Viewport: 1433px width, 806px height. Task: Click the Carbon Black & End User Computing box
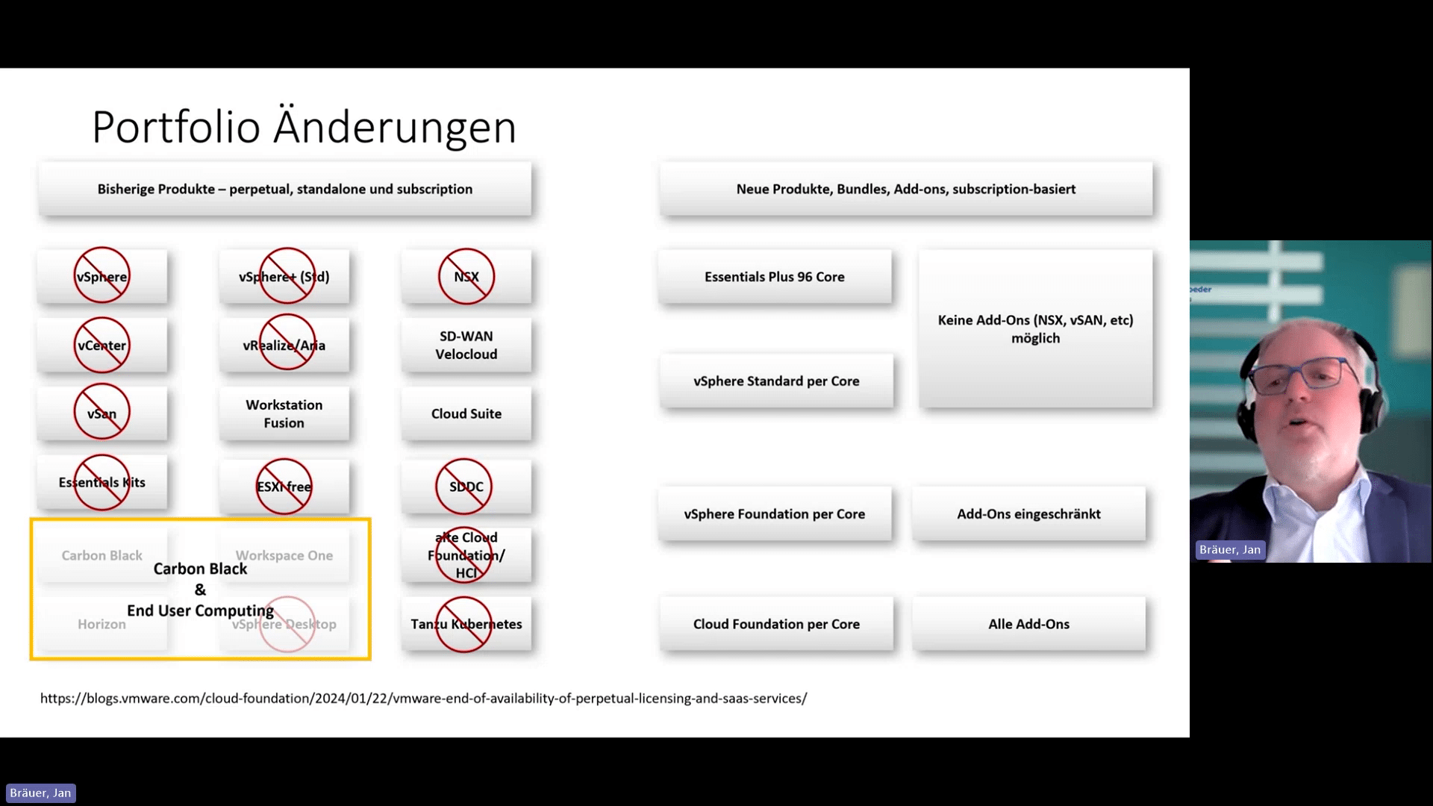pos(200,589)
